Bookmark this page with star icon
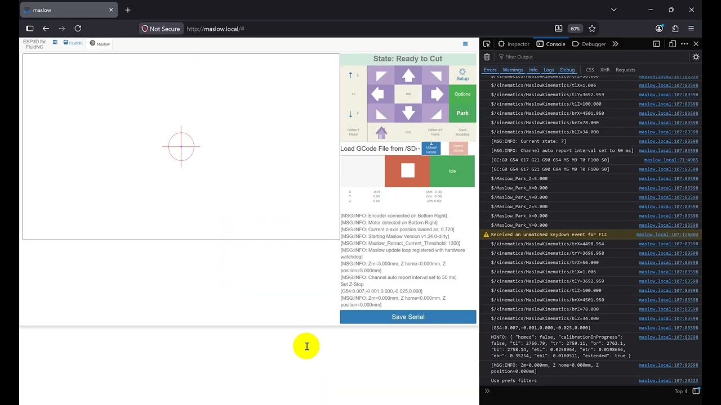Screen dimensions: 721x405 click(592, 29)
